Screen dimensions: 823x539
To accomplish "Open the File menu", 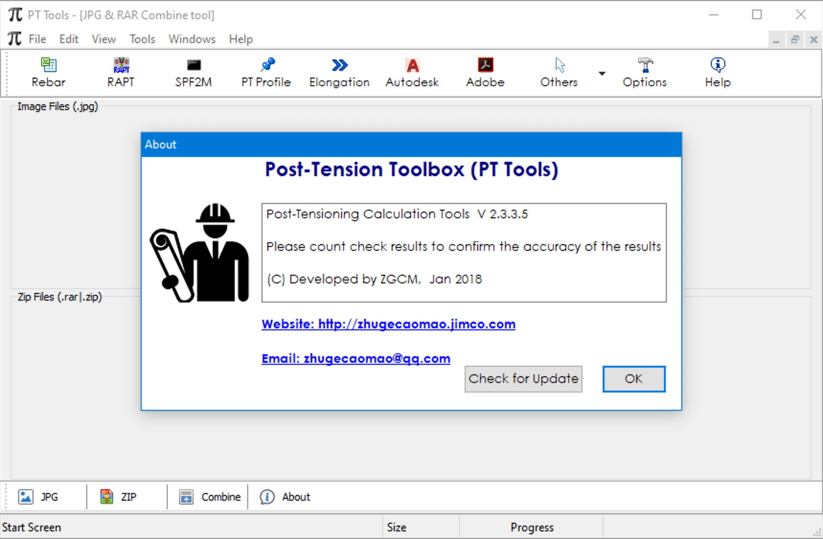I will (37, 39).
